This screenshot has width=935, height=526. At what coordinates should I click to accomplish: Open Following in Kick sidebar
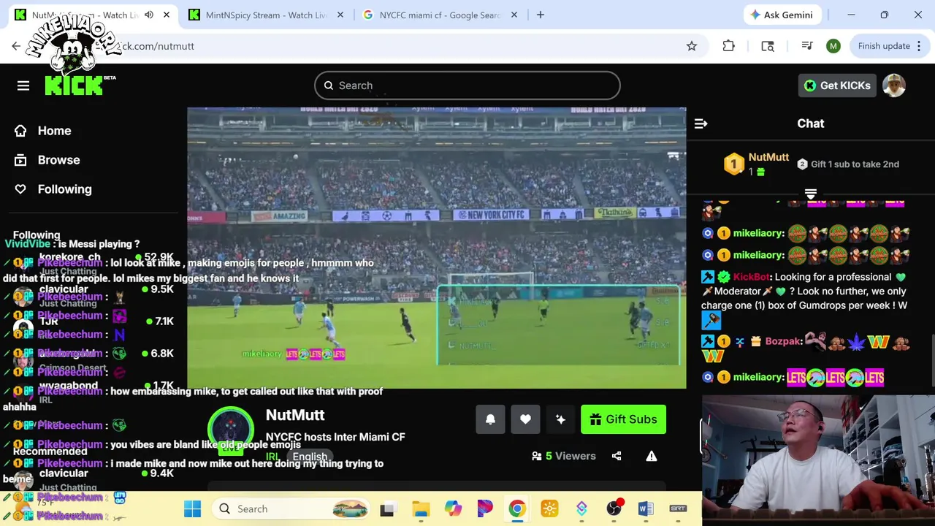(x=54, y=189)
